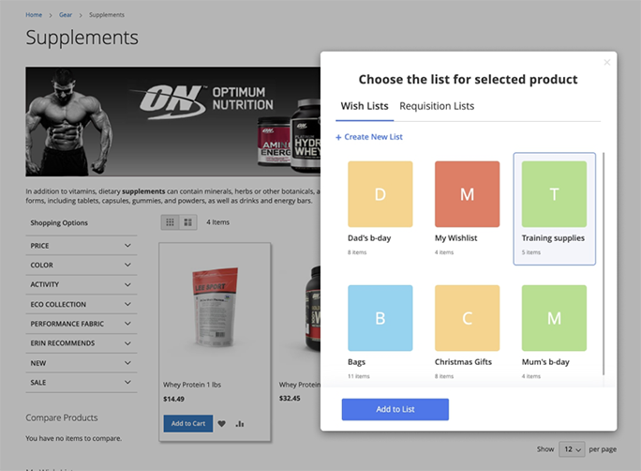Viewport: 641px width, 471px height.
Task: Expand the COLOR filter
Action: click(x=81, y=265)
